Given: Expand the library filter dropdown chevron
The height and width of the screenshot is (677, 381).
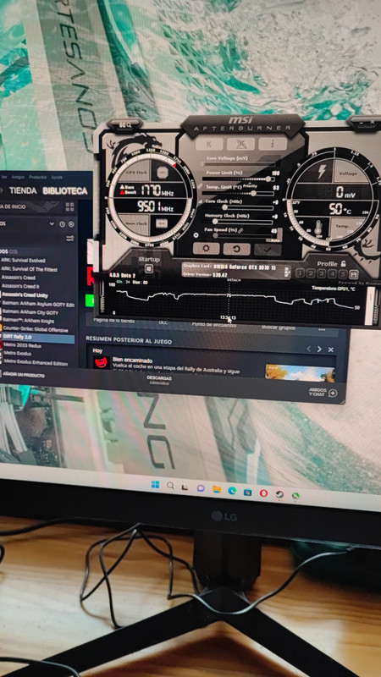Looking at the screenshot, I should coord(52,224).
